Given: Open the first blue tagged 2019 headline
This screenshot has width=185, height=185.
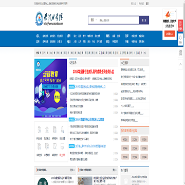Looking at the screenshot, I should point(90,87).
